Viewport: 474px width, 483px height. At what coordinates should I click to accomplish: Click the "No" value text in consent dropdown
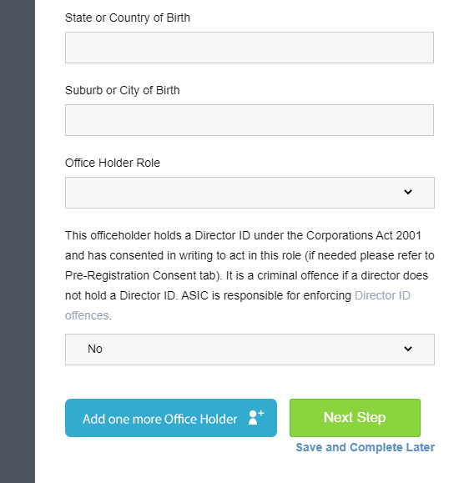point(95,349)
